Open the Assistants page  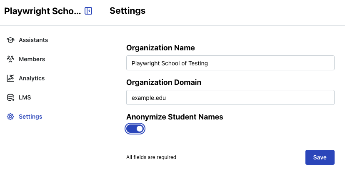[x=33, y=40]
